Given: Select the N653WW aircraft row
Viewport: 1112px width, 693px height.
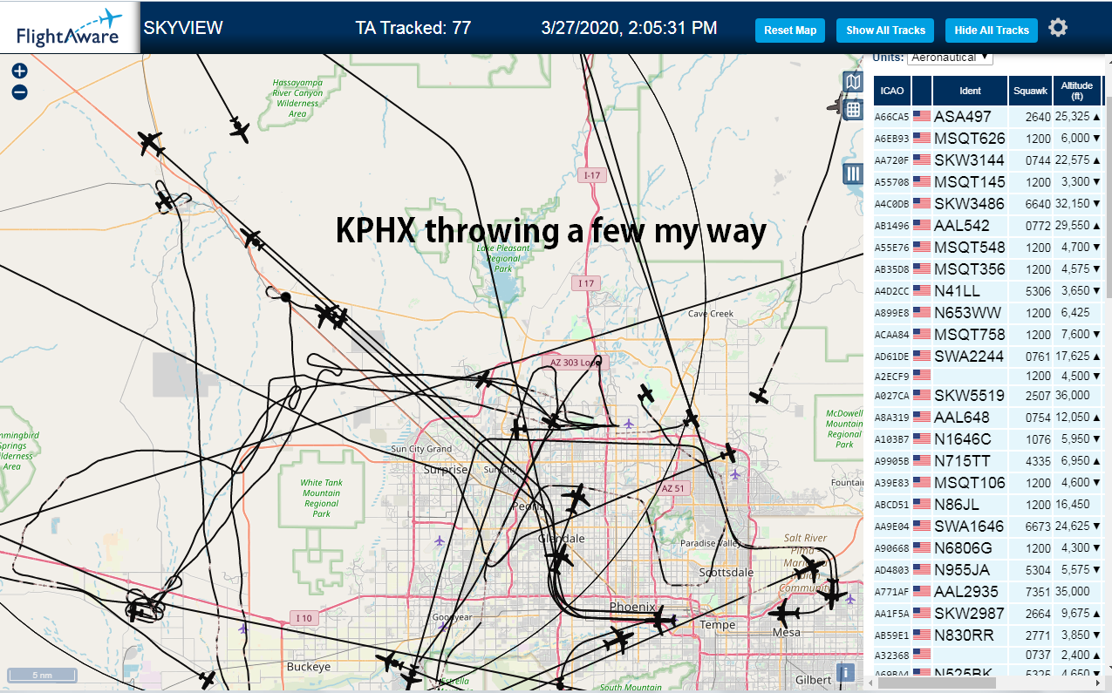Looking at the screenshot, I should click(x=989, y=312).
